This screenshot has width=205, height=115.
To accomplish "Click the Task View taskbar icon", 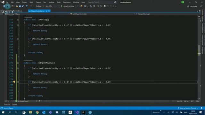I will 16,112.
